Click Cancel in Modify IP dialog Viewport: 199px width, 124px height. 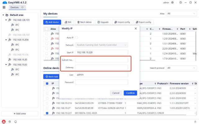coord(116,93)
